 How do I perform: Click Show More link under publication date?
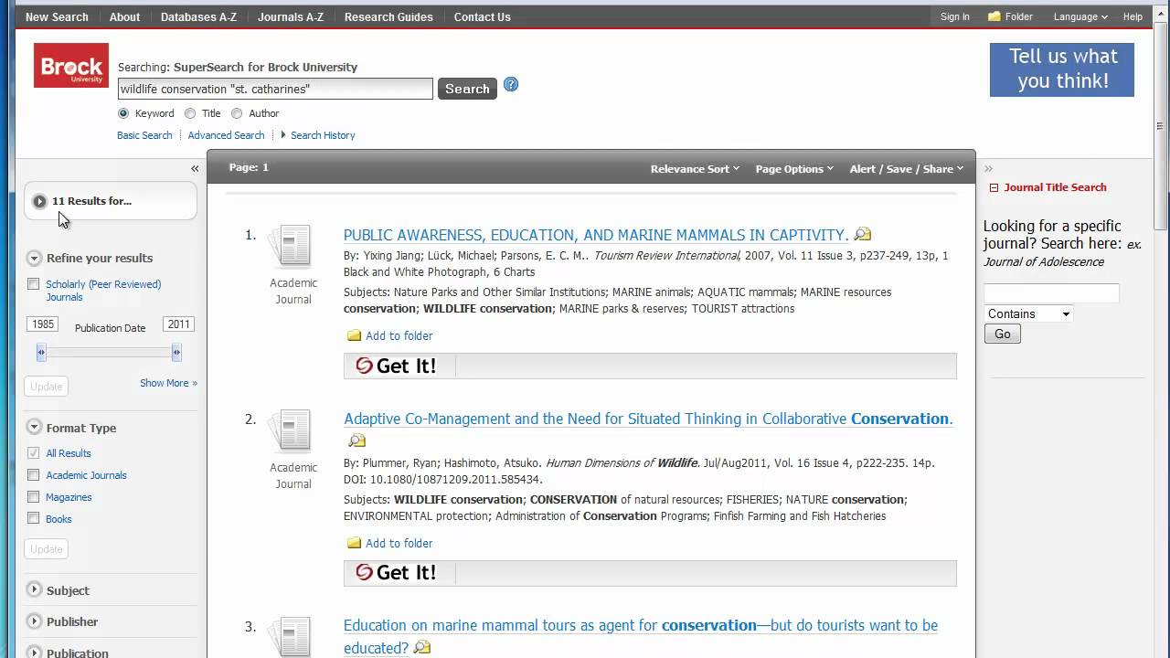pyautogui.click(x=168, y=383)
